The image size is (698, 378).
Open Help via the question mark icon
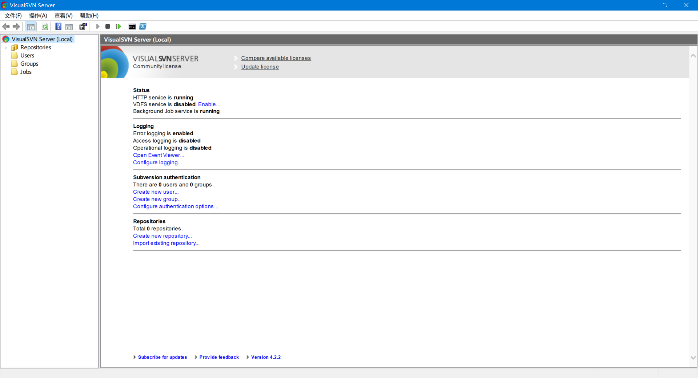pos(58,26)
